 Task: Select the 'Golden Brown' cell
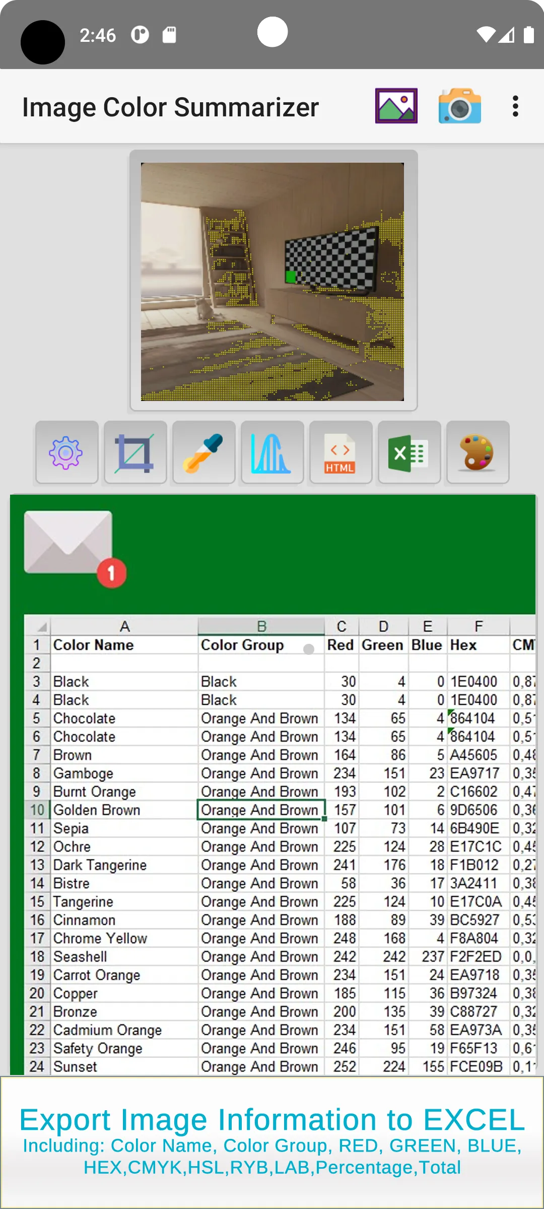(124, 810)
